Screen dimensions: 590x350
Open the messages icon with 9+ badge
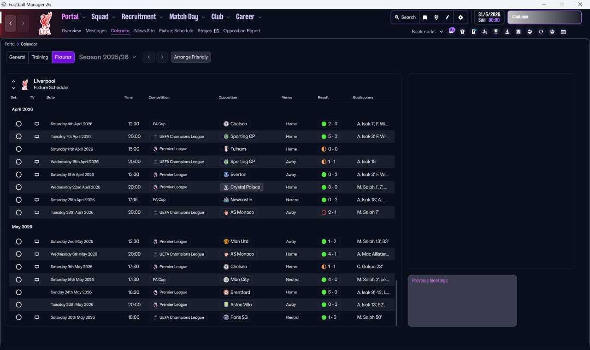click(452, 31)
